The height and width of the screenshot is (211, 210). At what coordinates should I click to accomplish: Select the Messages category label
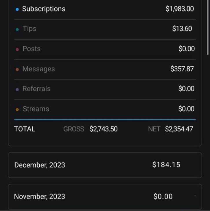38,69
